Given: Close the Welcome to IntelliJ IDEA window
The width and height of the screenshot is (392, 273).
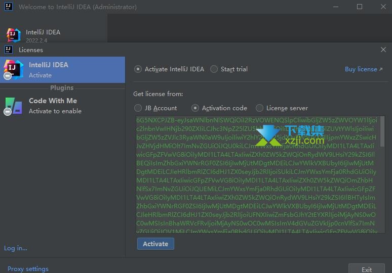Looking at the screenshot, I should (x=383, y=7).
